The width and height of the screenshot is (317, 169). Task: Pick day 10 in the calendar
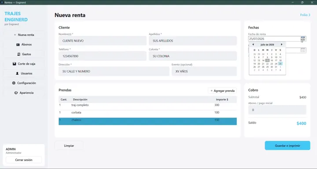tap(276, 57)
